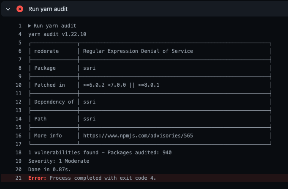Click the Patched in version range text
This screenshot has width=288, height=189.
(x=121, y=85)
